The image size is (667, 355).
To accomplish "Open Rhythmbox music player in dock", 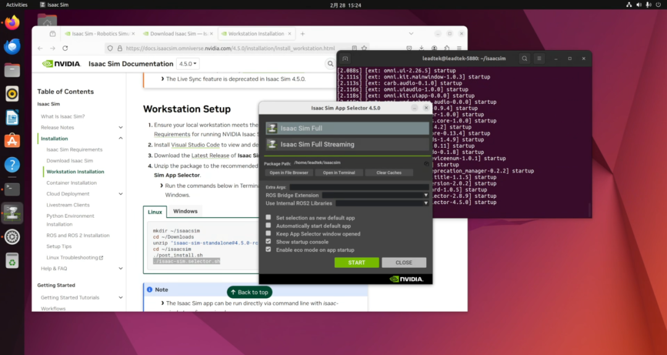I will pyautogui.click(x=12, y=94).
